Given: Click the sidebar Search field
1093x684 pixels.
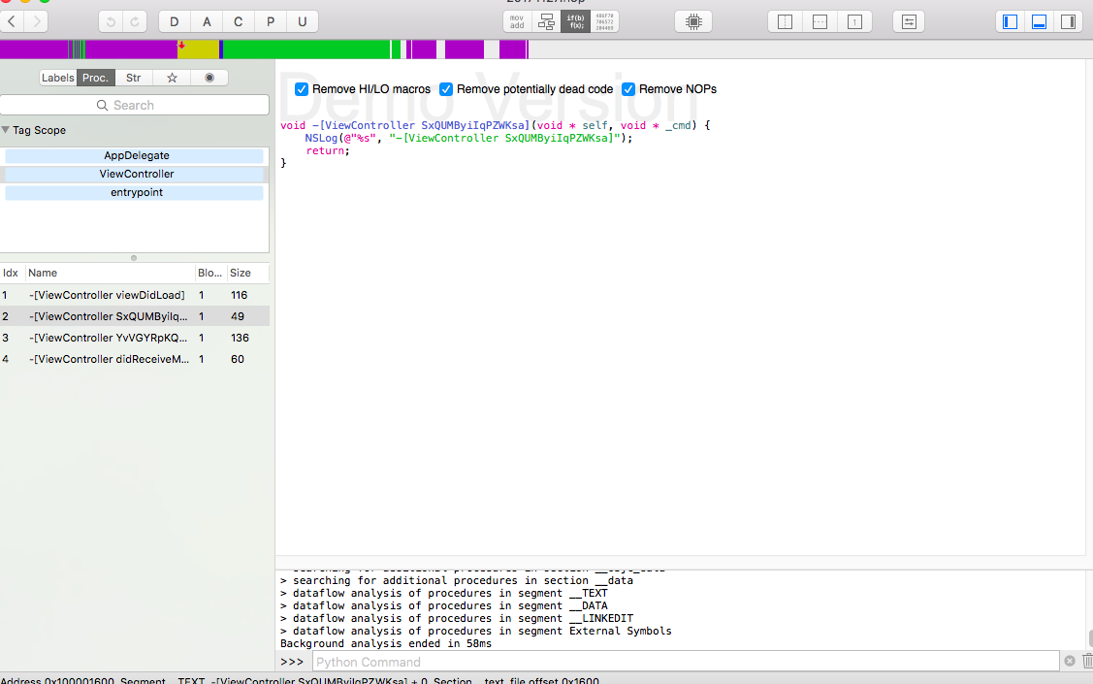Looking at the screenshot, I should pos(135,106).
